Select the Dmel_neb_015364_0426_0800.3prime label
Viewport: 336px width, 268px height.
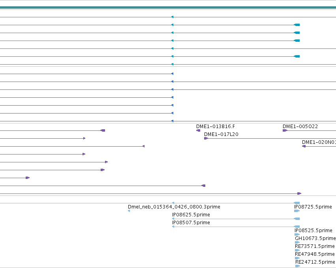174,207
